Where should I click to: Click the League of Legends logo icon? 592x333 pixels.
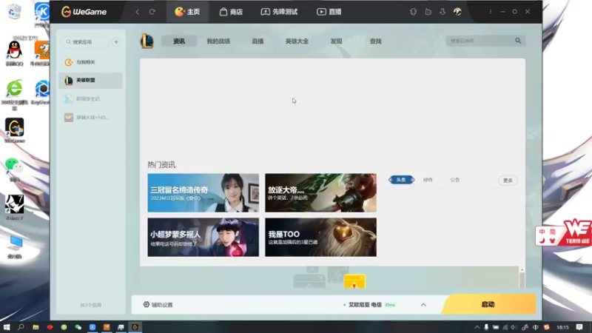click(x=147, y=41)
